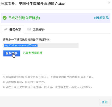Screen dimensions: 112x107
Task: Click the 复制链接 button
Action: 11,53
